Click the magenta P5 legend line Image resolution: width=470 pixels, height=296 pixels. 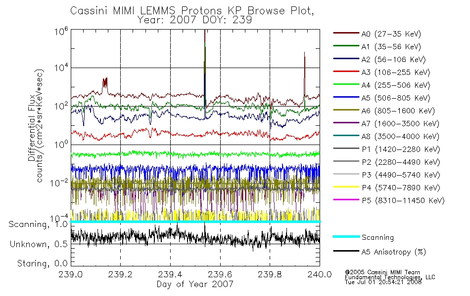pyautogui.click(x=346, y=200)
